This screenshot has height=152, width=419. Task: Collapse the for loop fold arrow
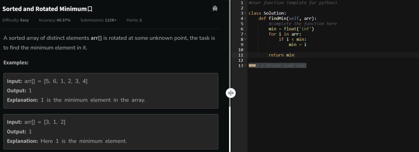pos(246,34)
